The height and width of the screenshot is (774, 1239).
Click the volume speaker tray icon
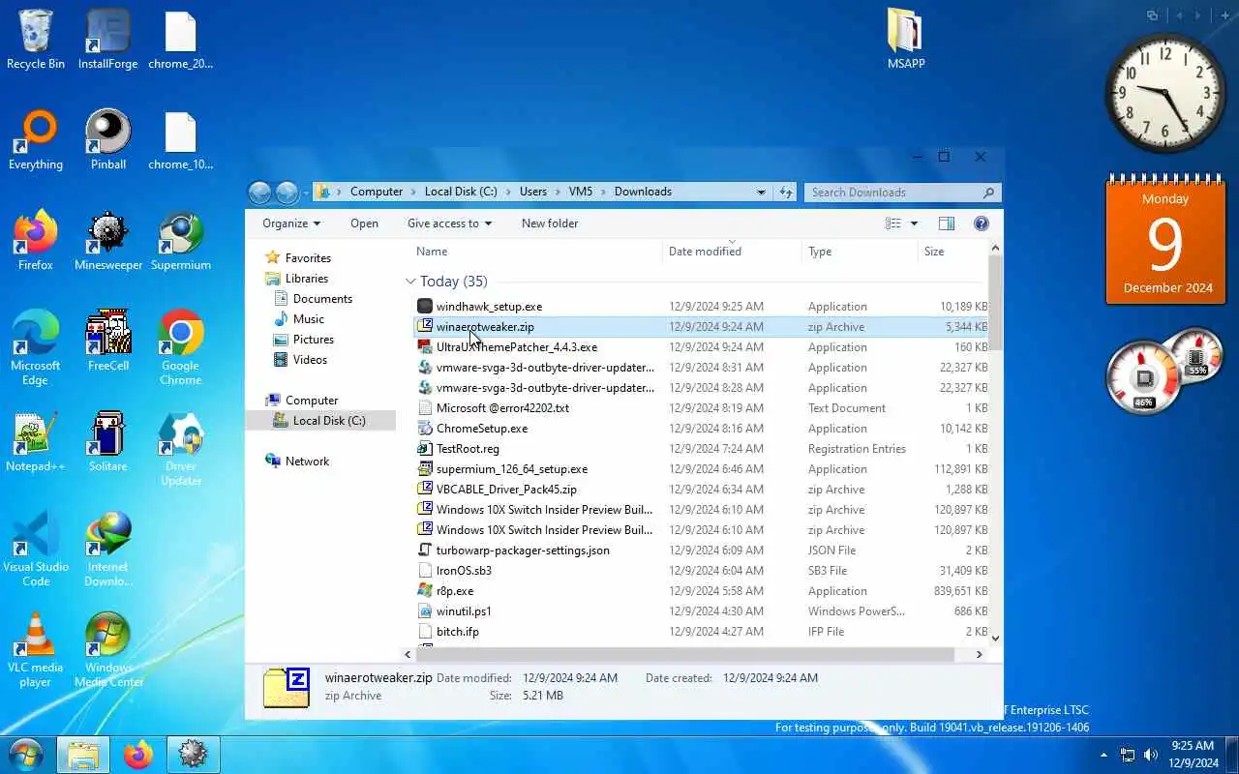click(x=1151, y=755)
